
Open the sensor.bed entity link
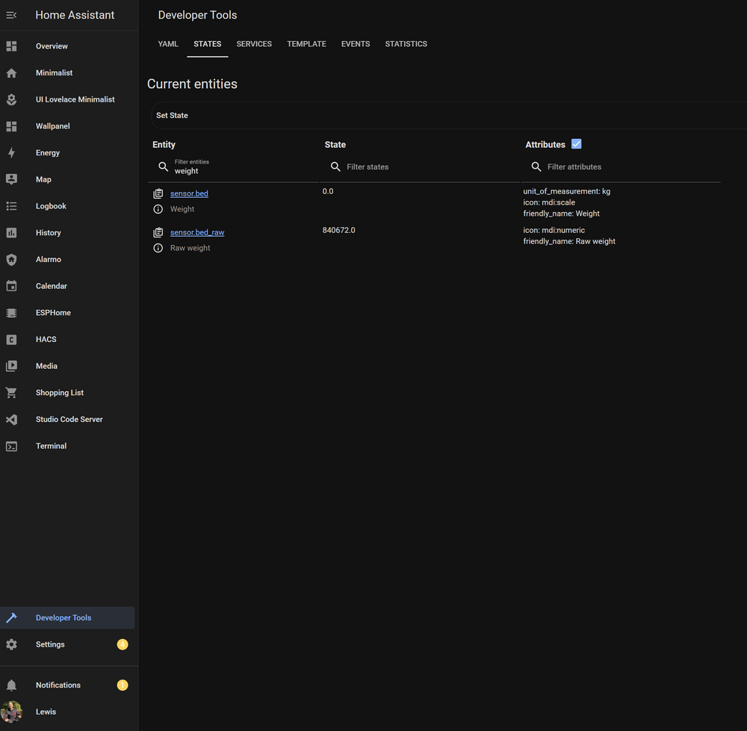(189, 193)
